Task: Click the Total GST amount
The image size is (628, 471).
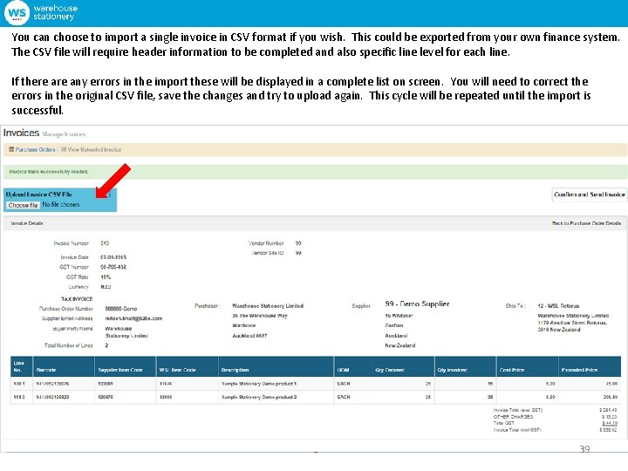Action: pos(610,423)
